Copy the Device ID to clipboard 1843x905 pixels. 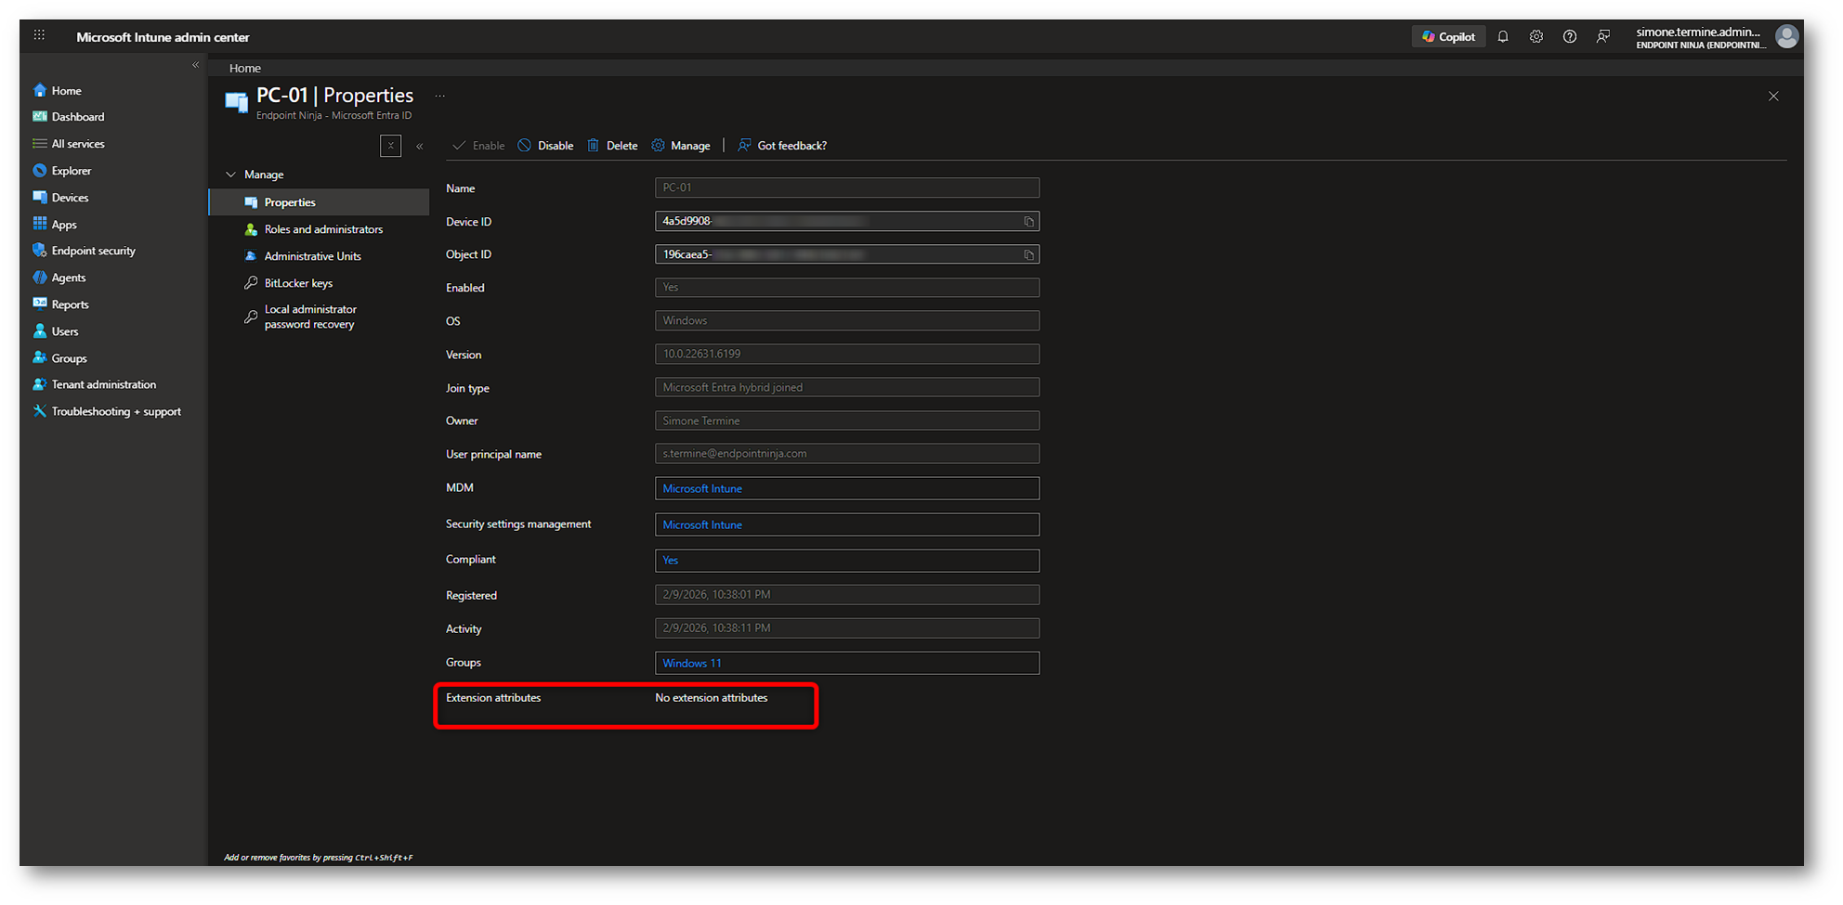1028,222
